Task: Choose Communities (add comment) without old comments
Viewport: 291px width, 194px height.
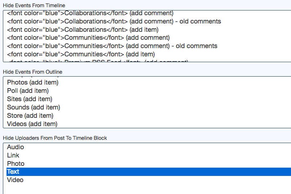Action: point(88,38)
